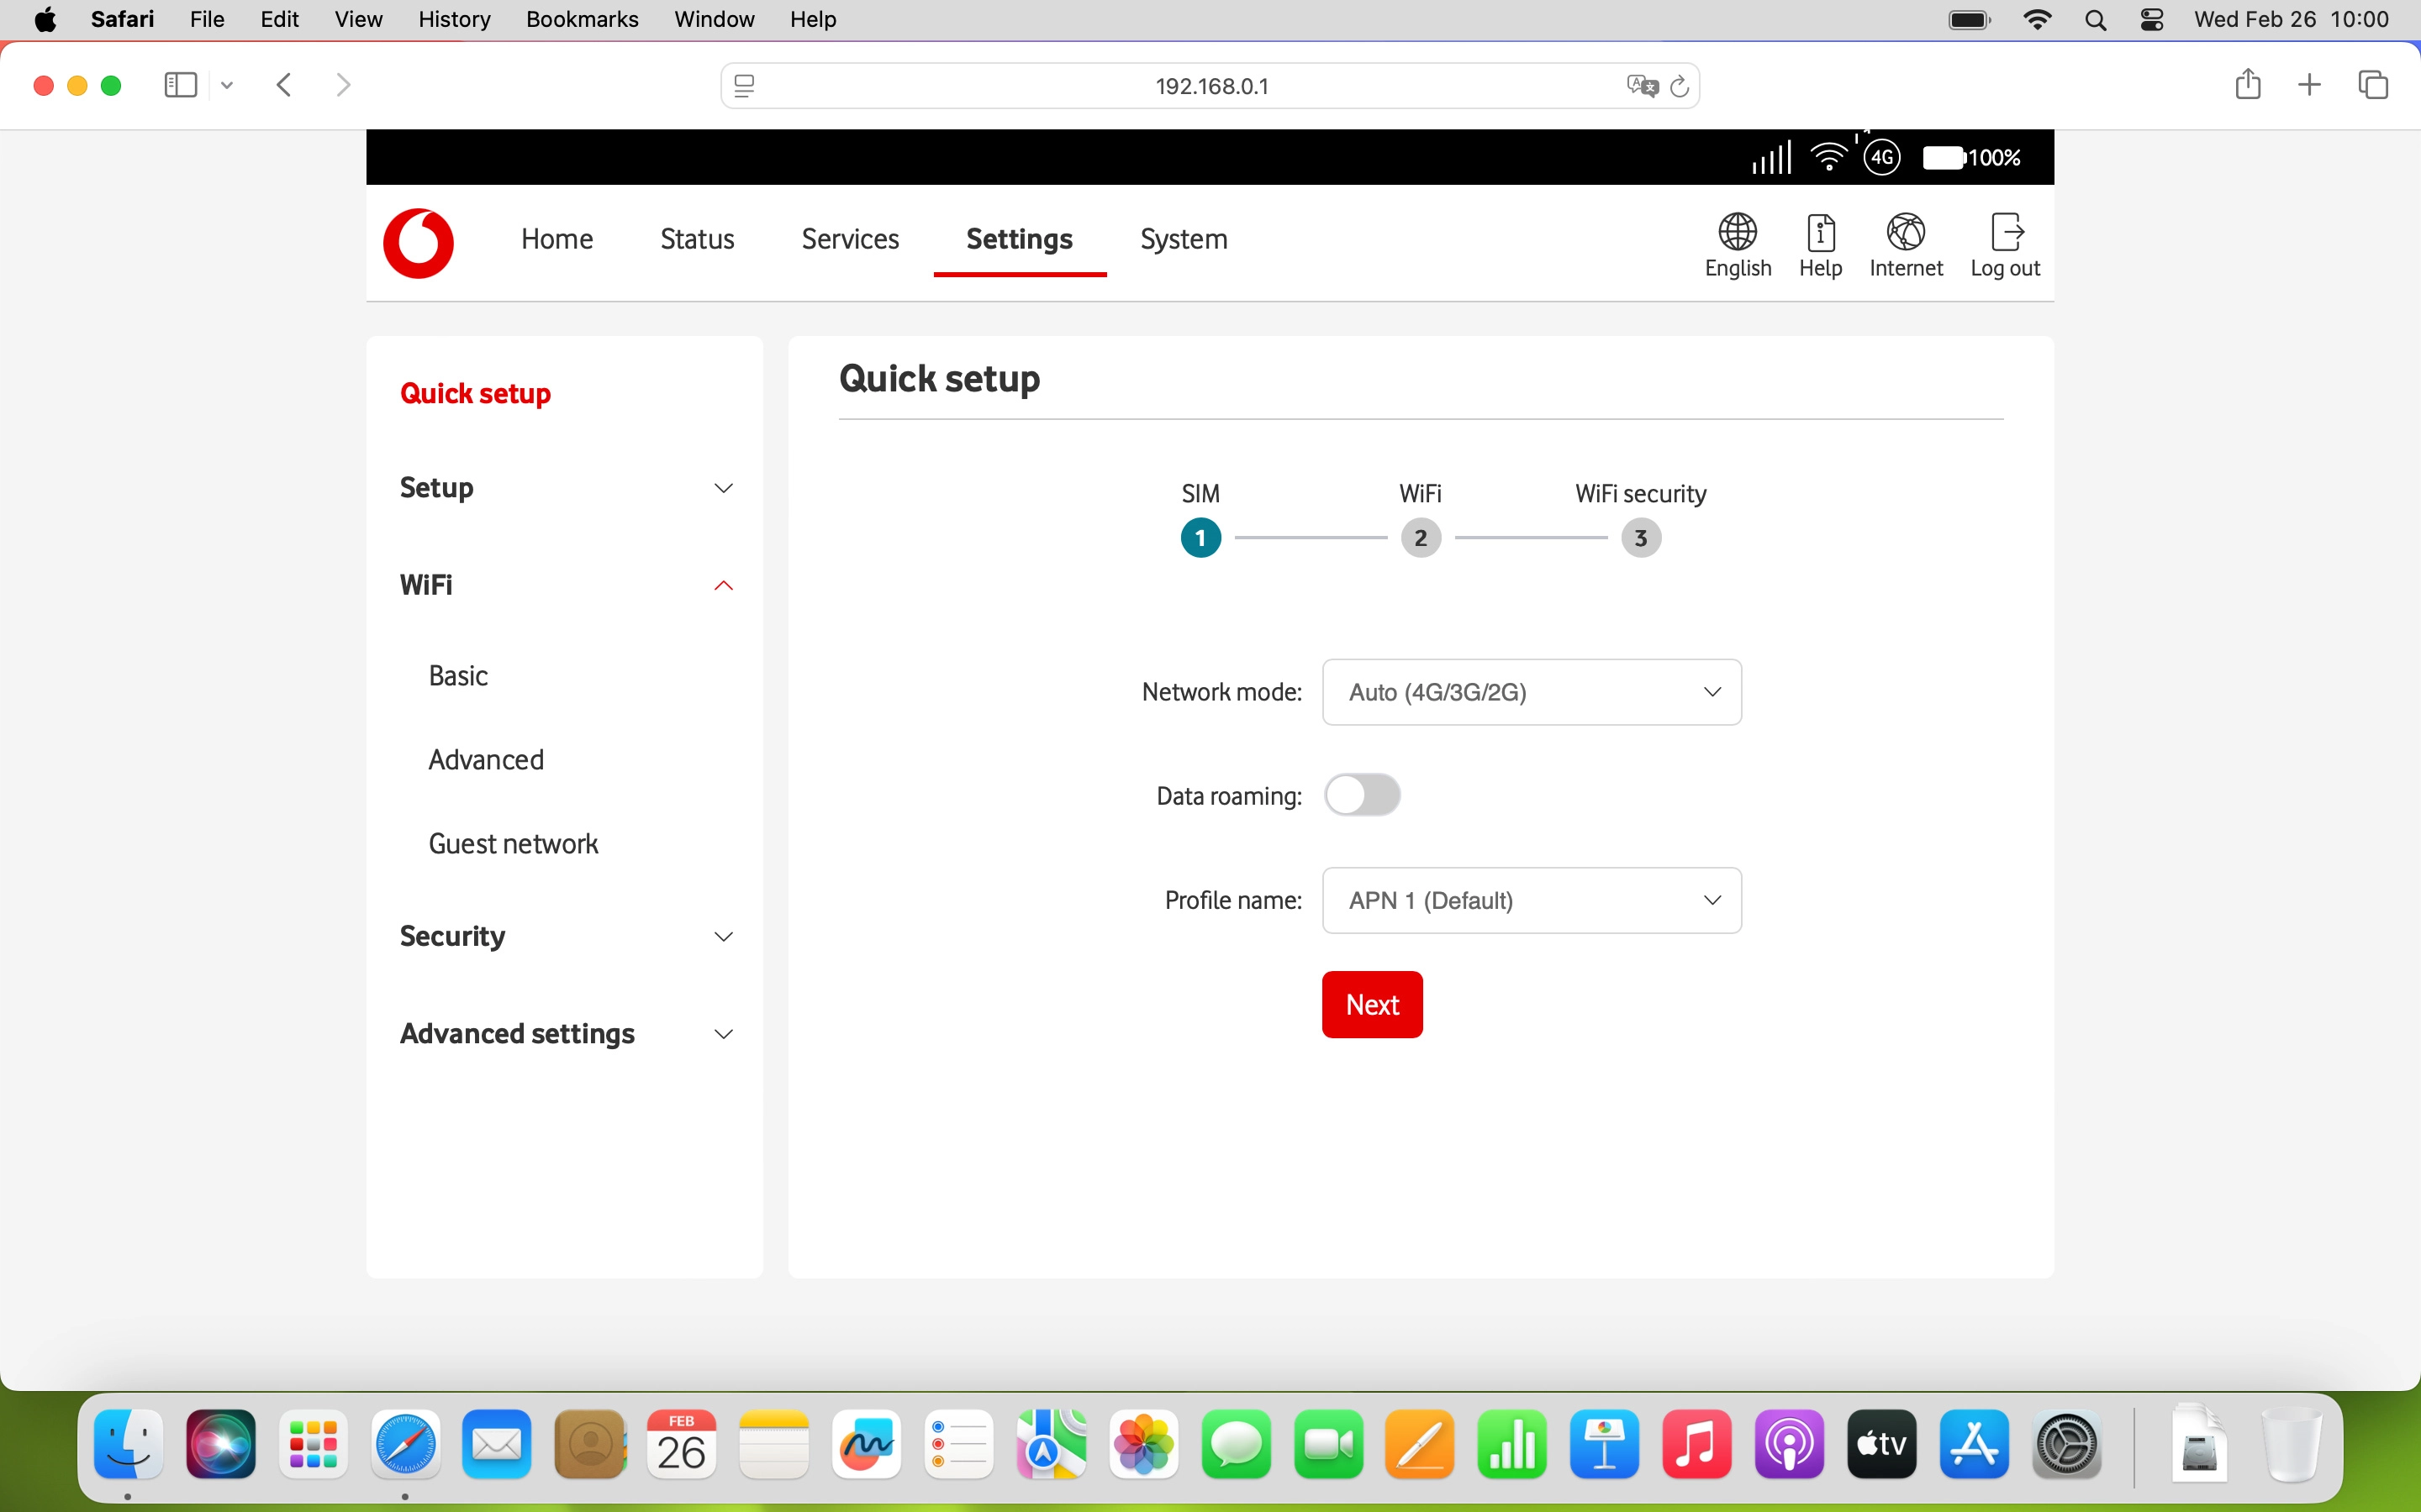The height and width of the screenshot is (1512, 2421).
Task: Switch to the Status tab
Action: pos(696,239)
